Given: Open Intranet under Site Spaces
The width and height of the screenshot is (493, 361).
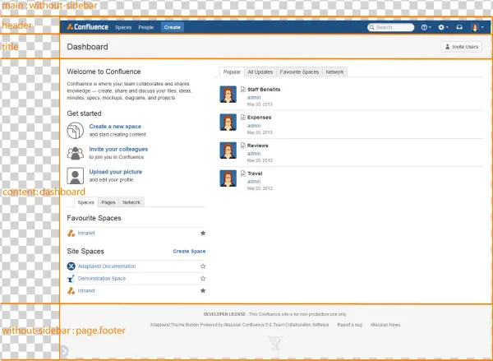Looking at the screenshot, I should coord(86,291).
